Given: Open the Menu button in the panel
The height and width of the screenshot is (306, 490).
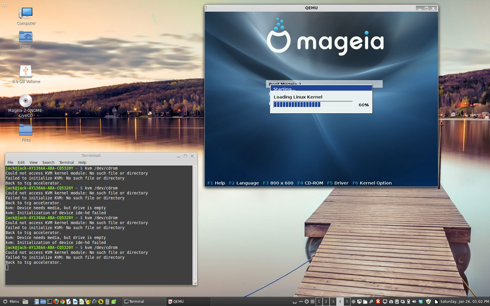Looking at the screenshot, I should [x=11, y=302].
